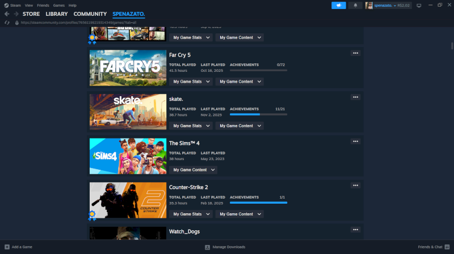Image resolution: width=454 pixels, height=254 pixels.
Task: Expand My Game Stats for Far Cry 5
Action: (x=191, y=81)
